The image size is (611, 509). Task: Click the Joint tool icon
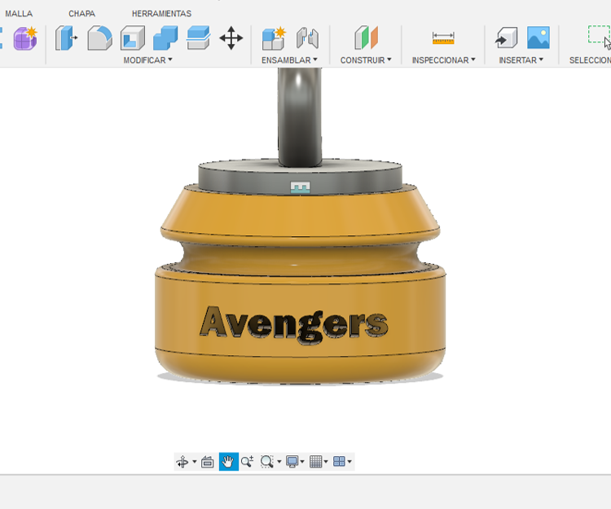[307, 38]
